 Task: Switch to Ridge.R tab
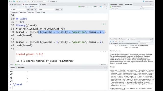[44, 4]
